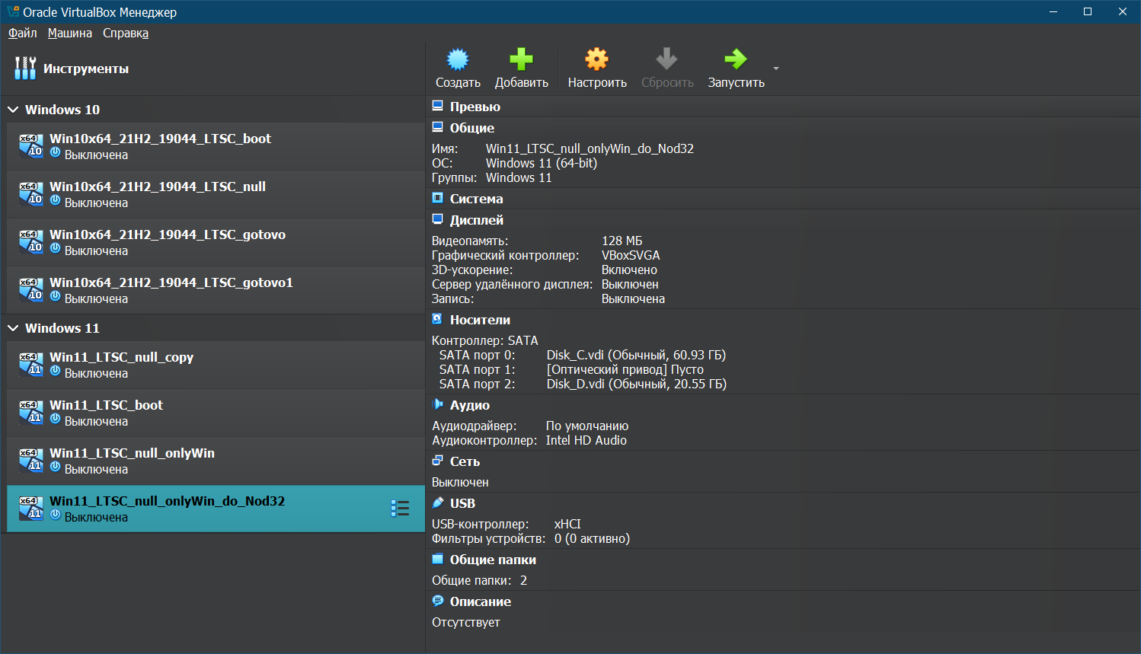
Task: Collapse the Windows 10 group
Action: pyautogui.click(x=13, y=110)
